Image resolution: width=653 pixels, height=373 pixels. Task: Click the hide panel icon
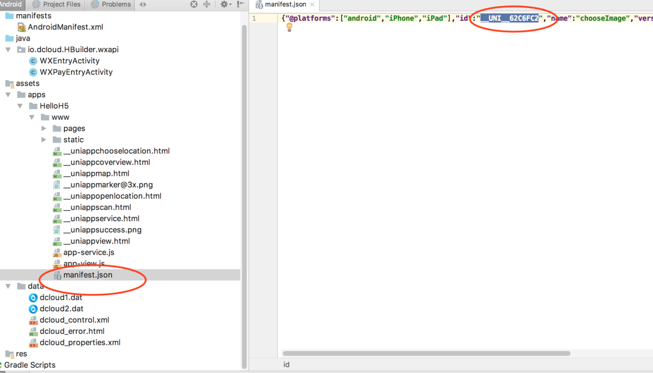(241, 4)
